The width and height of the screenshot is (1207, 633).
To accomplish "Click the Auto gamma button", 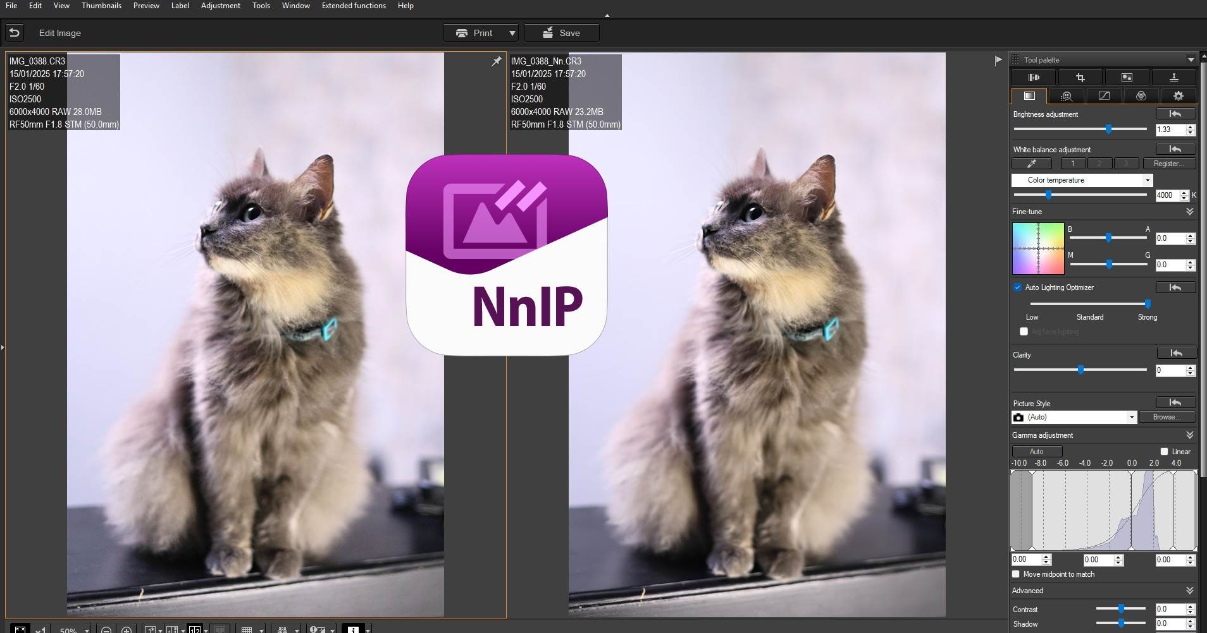I will pyautogui.click(x=1037, y=451).
